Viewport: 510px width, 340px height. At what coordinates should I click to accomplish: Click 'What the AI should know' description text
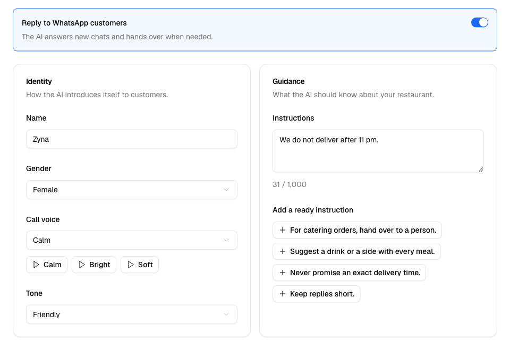click(x=353, y=95)
